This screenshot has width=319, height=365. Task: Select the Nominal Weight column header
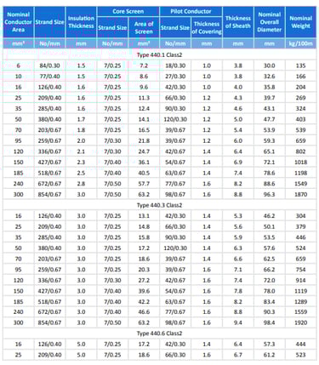pos(301,22)
